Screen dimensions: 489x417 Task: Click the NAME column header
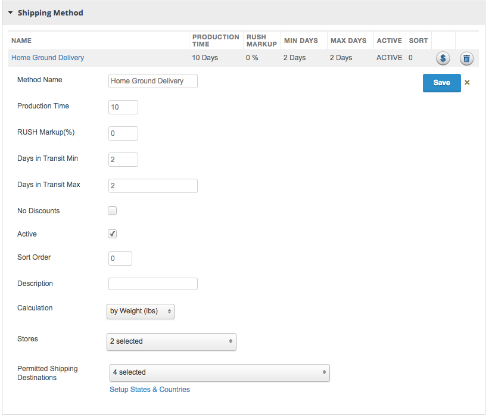(x=21, y=41)
